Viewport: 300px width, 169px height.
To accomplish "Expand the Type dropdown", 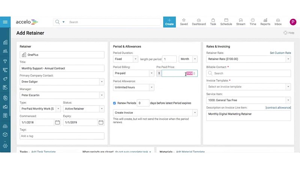I will point(58,109).
